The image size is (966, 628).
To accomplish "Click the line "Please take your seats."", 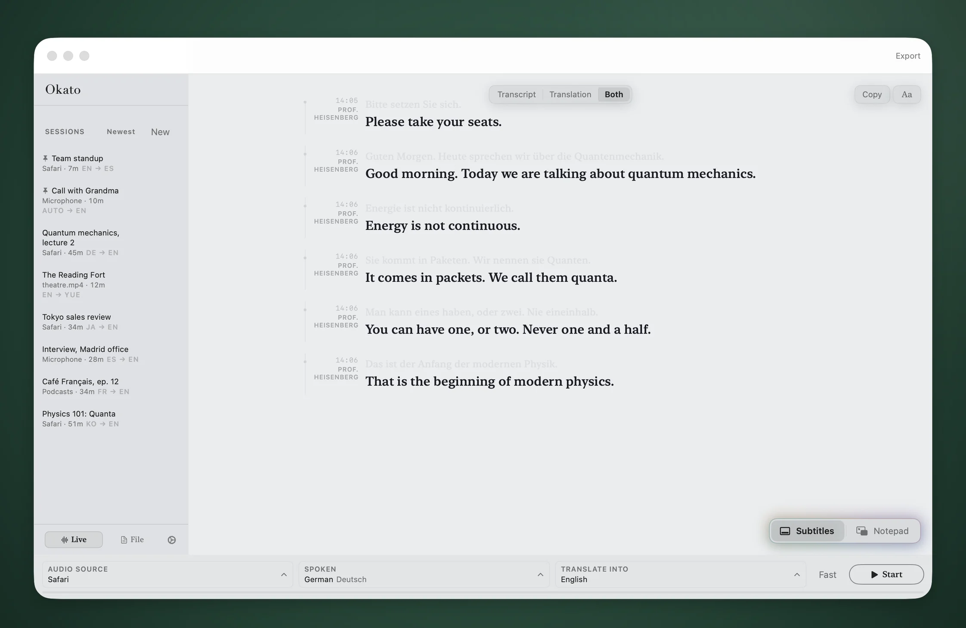I will pyautogui.click(x=433, y=122).
